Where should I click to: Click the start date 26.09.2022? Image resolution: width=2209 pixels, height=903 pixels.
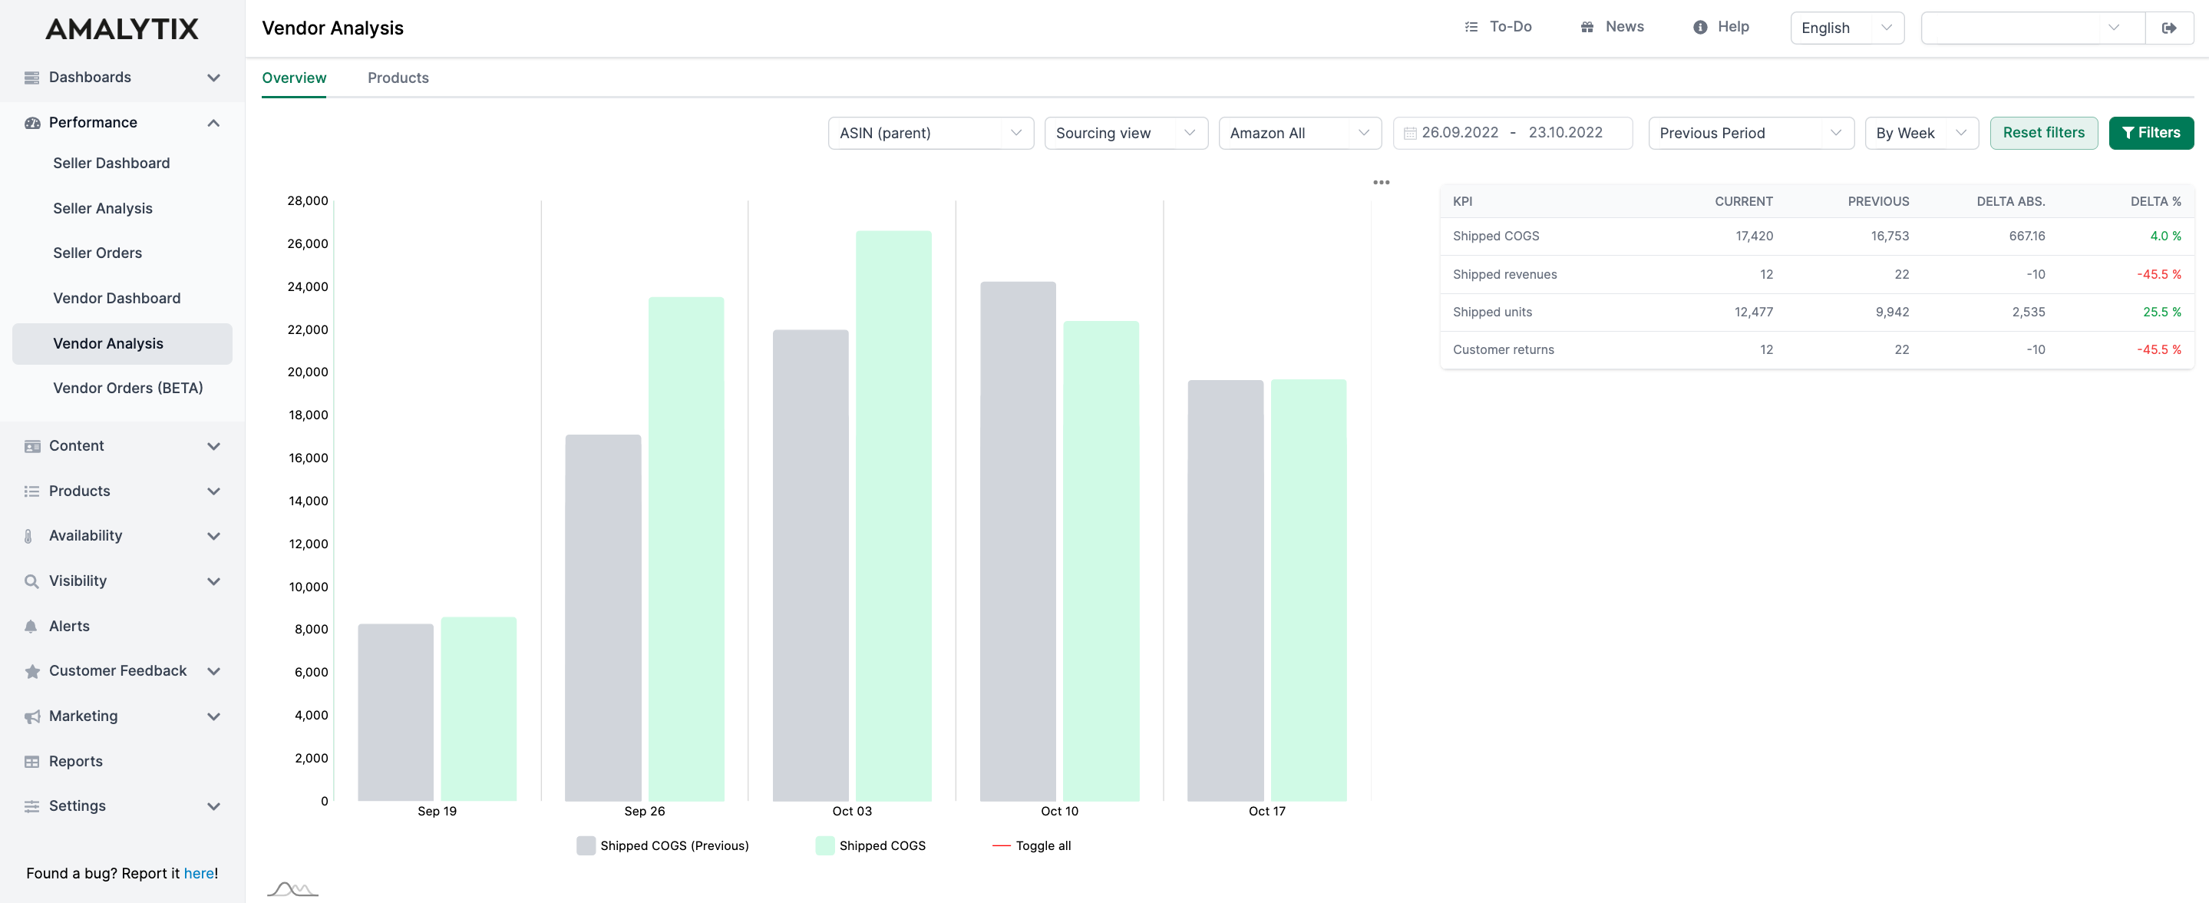[x=1460, y=133]
